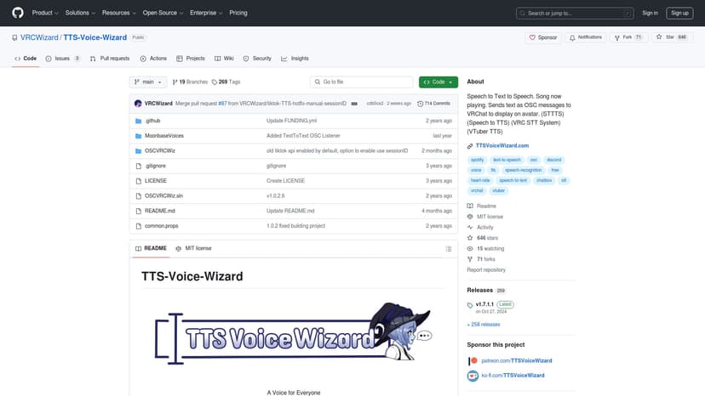Go to Pricing page
The height and width of the screenshot is (396, 705).
238,13
